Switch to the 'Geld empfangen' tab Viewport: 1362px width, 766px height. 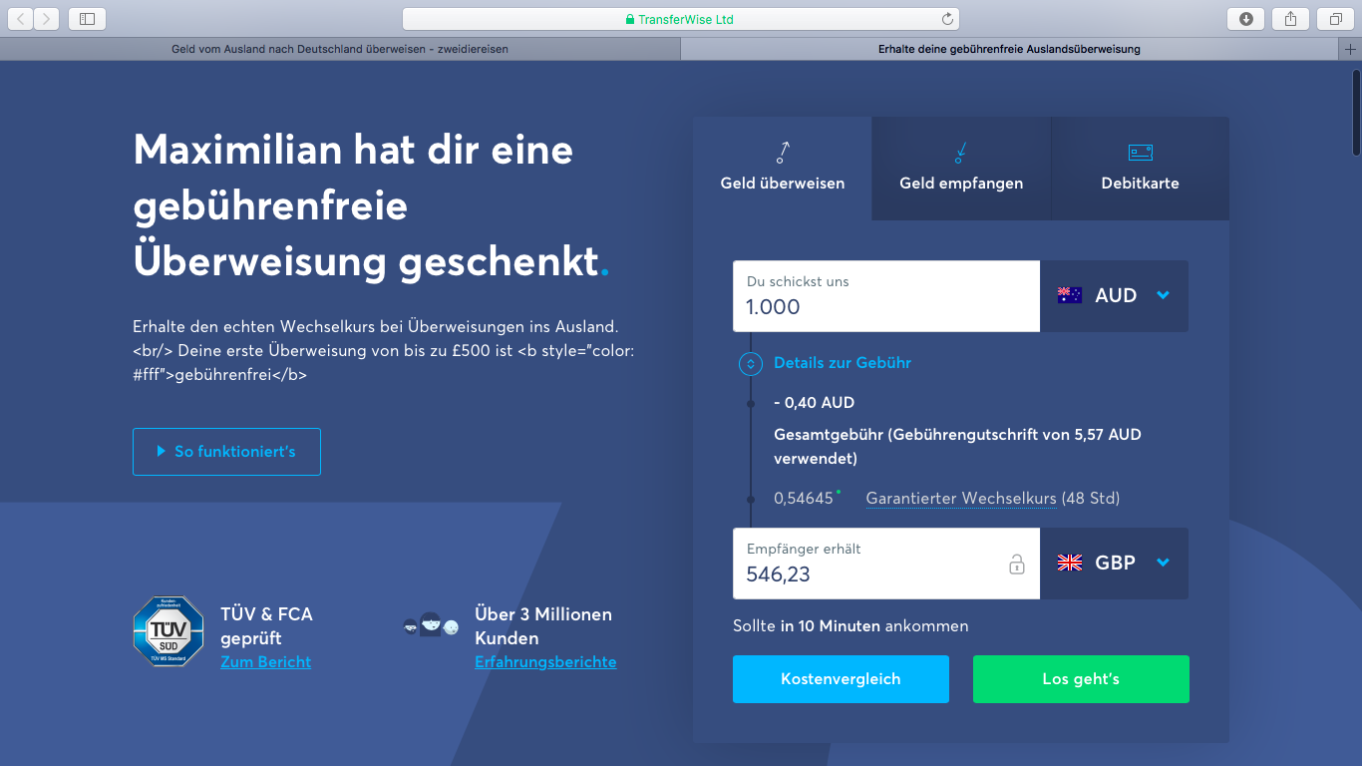[961, 168]
